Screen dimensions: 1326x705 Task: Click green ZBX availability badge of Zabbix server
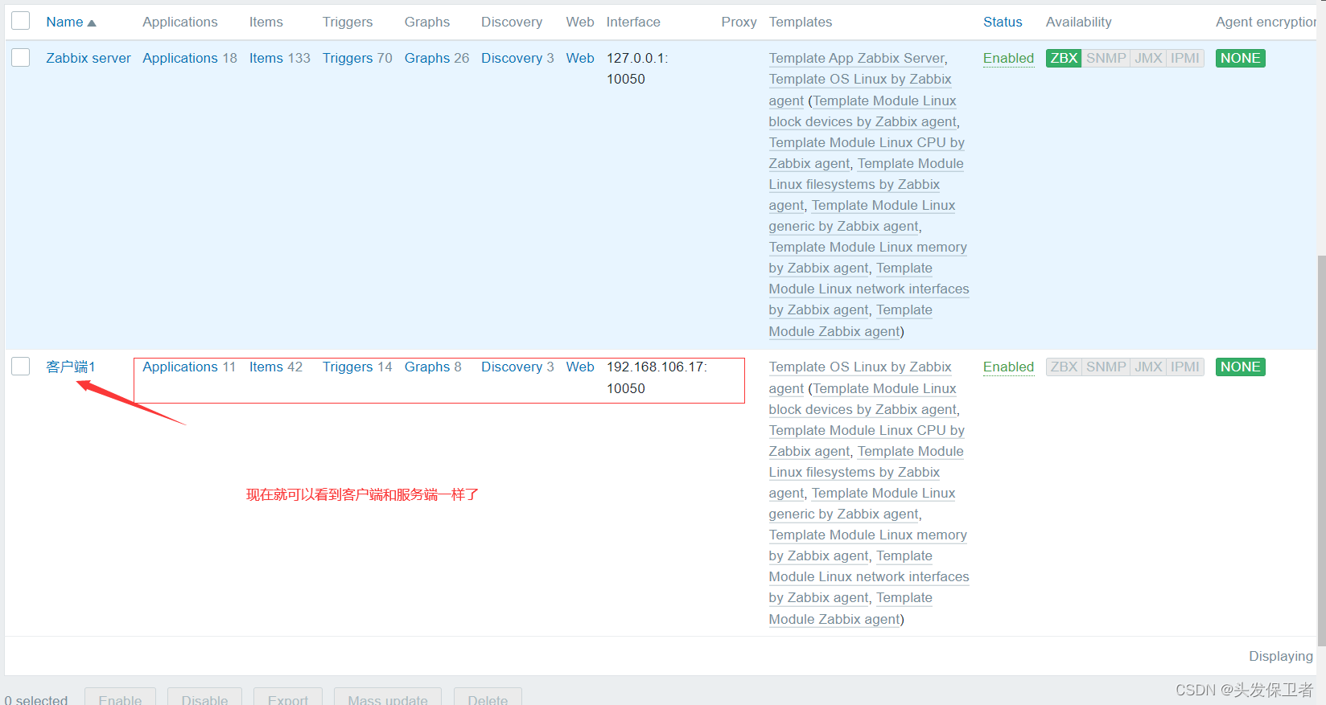click(1064, 58)
